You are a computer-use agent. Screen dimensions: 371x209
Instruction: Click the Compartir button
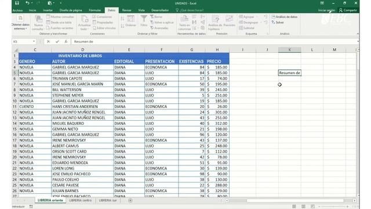348,10
